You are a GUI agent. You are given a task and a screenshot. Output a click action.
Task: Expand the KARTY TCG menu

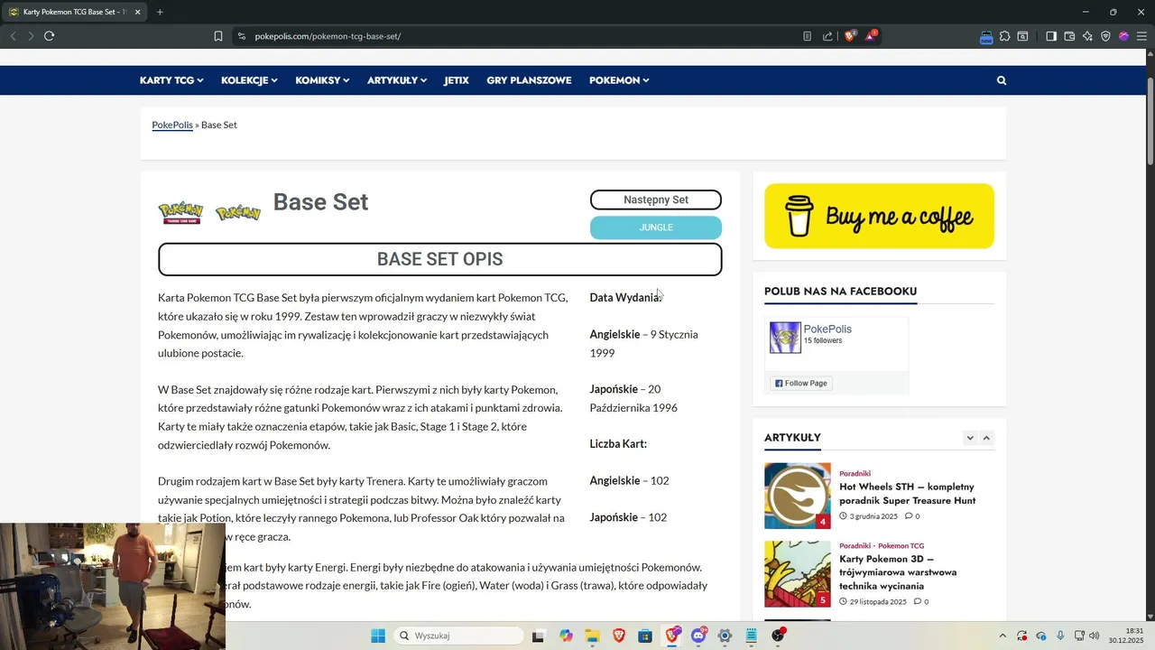pyautogui.click(x=171, y=80)
